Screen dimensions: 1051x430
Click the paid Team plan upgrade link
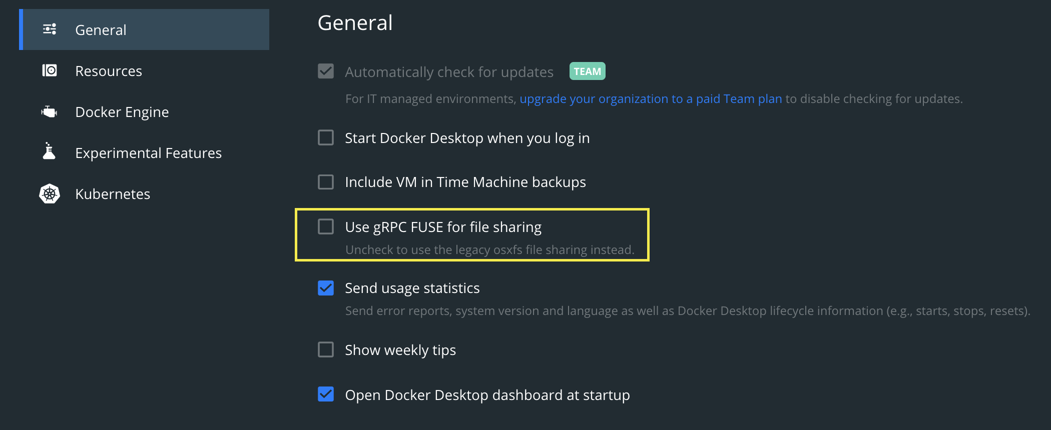[651, 98]
